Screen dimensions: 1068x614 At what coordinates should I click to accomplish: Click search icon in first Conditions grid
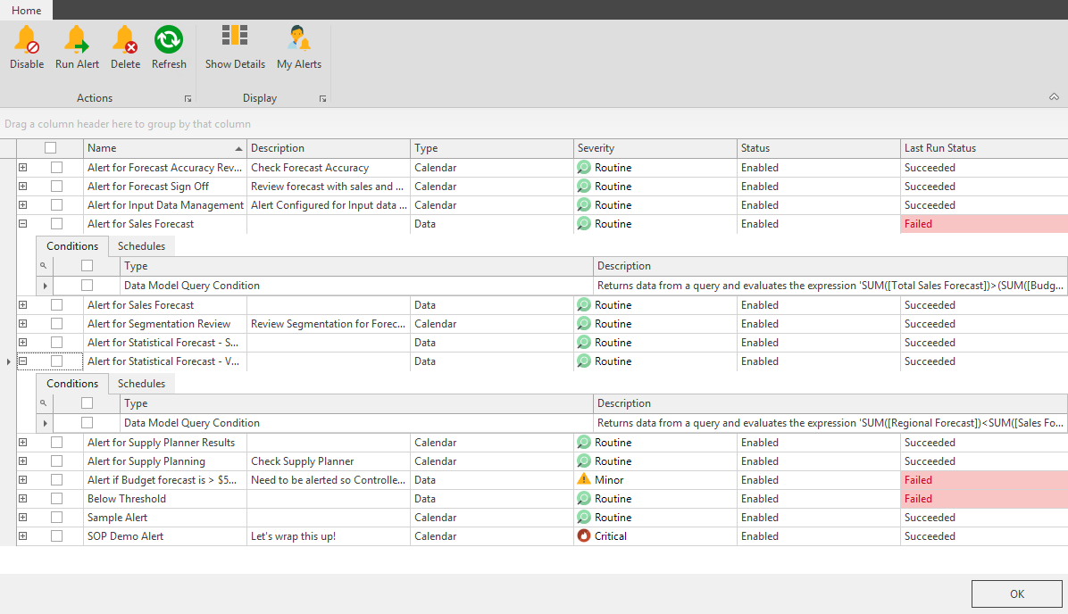click(x=44, y=265)
